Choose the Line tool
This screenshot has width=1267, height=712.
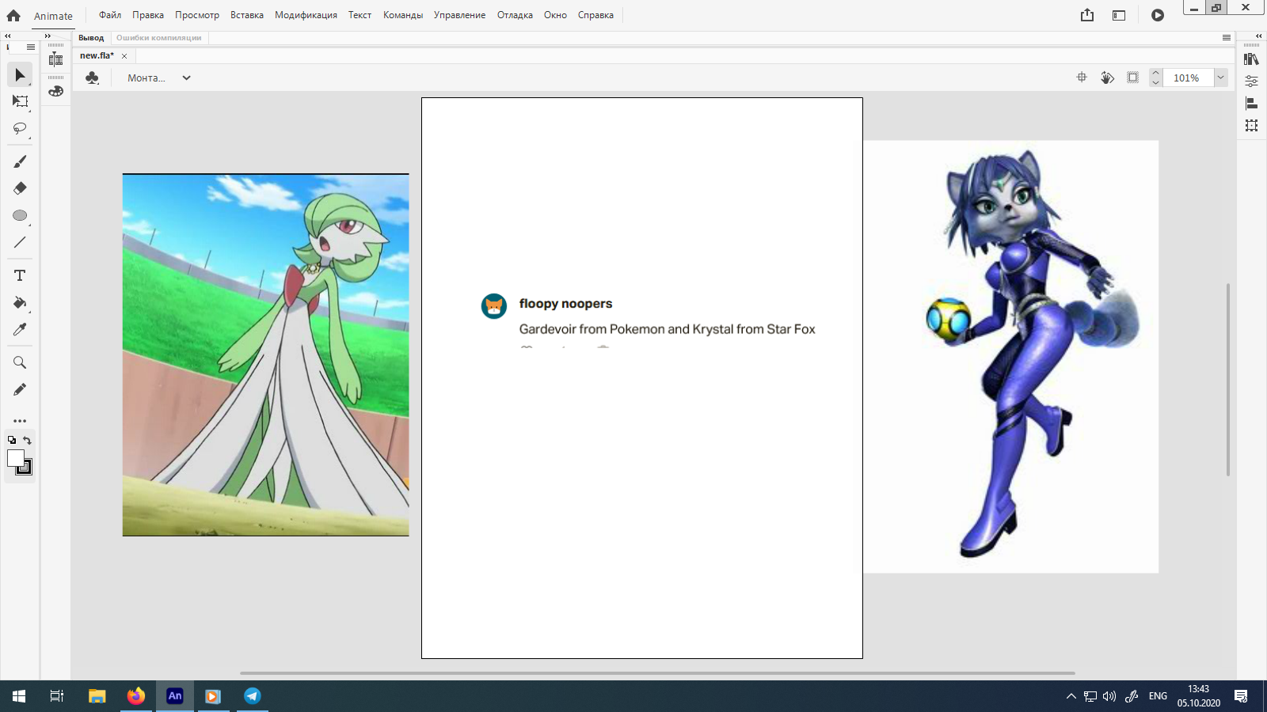(x=20, y=242)
